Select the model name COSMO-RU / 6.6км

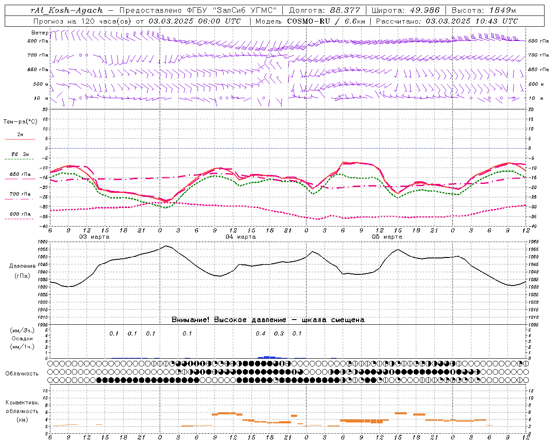coord(326,21)
